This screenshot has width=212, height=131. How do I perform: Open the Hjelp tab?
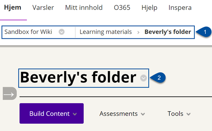tap(149, 8)
